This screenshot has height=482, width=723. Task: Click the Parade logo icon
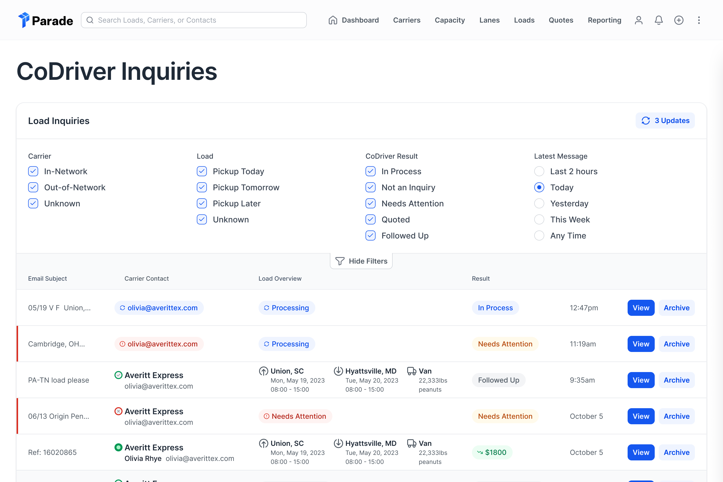24,20
